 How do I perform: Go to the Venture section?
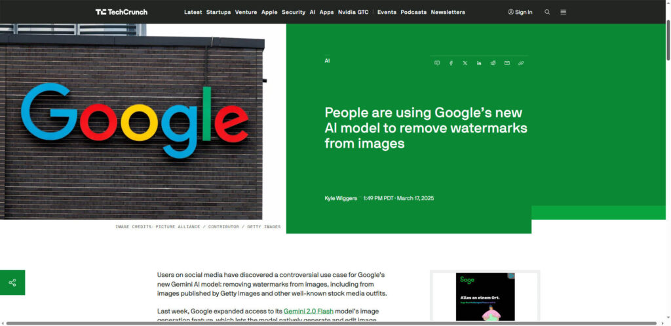[x=246, y=12]
